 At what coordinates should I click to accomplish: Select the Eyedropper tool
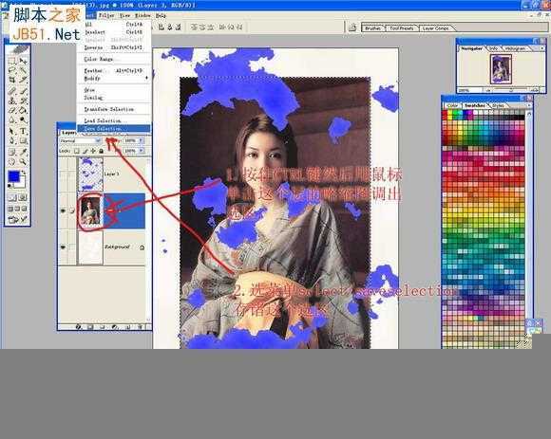[x=23, y=152]
